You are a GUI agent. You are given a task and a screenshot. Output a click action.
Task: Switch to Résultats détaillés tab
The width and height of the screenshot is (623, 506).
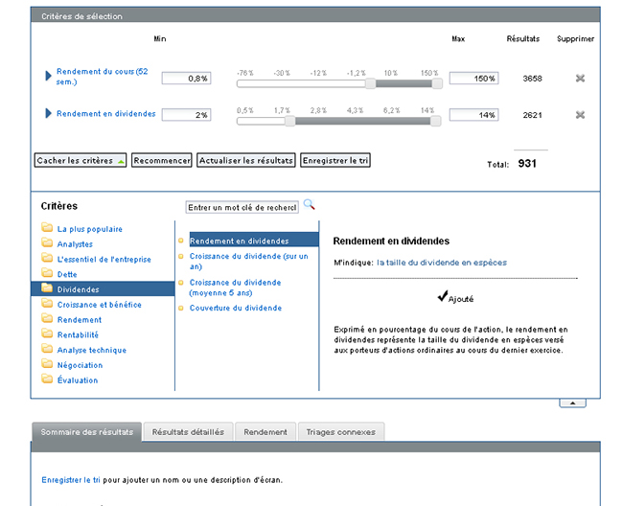pos(188,431)
